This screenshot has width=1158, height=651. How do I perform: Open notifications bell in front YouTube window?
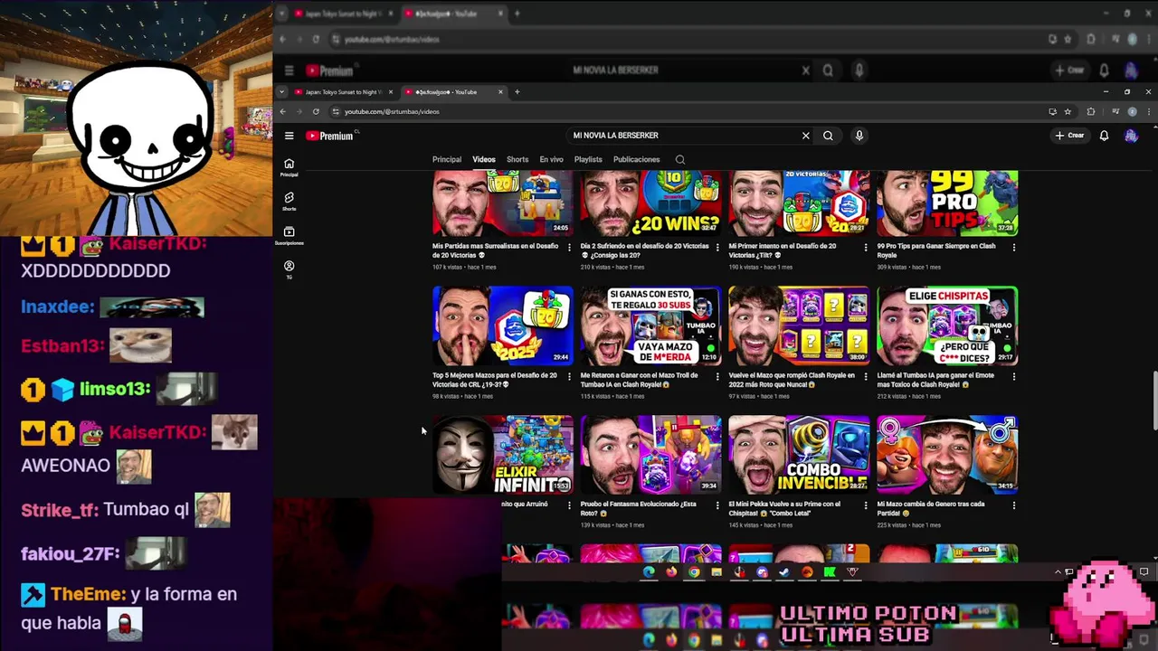1104,136
